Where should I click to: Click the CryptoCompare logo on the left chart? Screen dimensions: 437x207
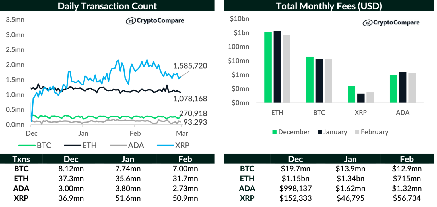(155, 21)
